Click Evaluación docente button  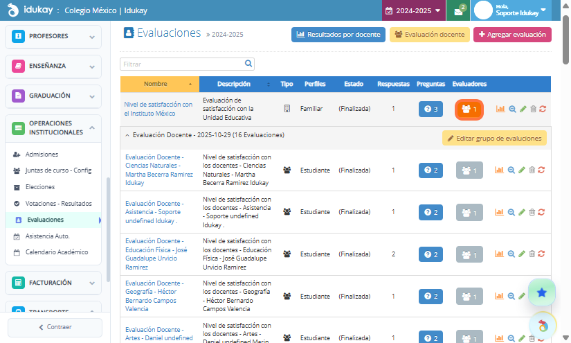[430, 35]
